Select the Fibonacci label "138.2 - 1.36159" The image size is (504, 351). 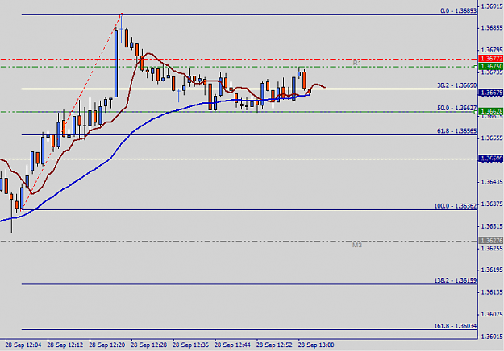tap(455, 280)
